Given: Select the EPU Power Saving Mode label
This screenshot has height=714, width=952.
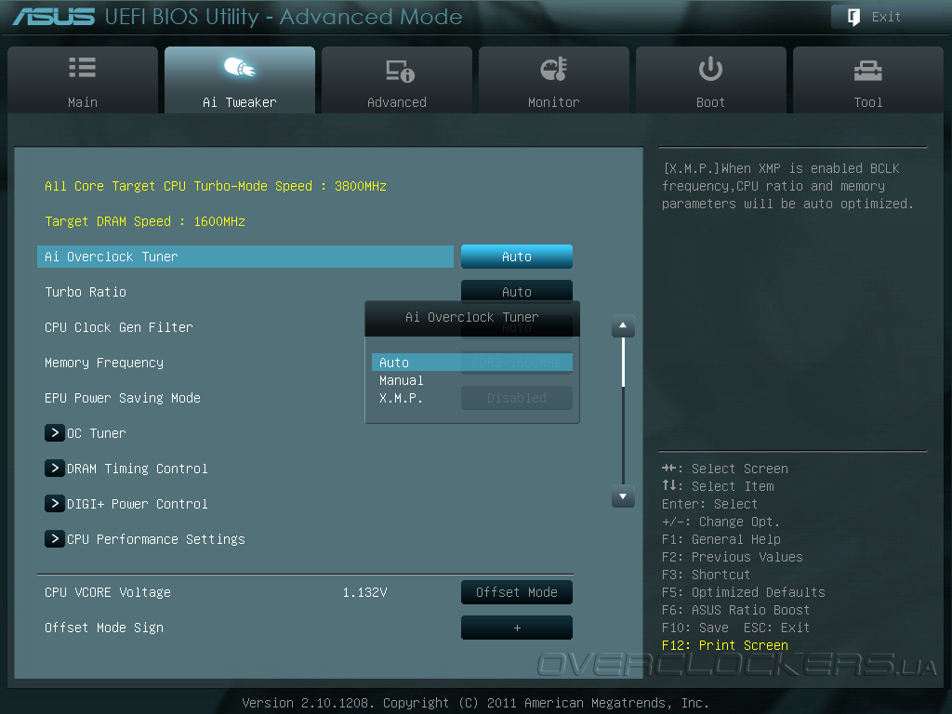Looking at the screenshot, I should coord(123,398).
